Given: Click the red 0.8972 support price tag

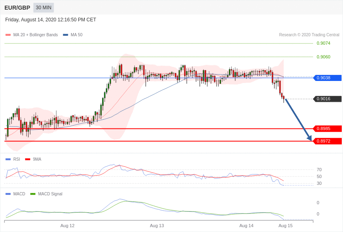Looking at the screenshot, I should pyautogui.click(x=328, y=141).
